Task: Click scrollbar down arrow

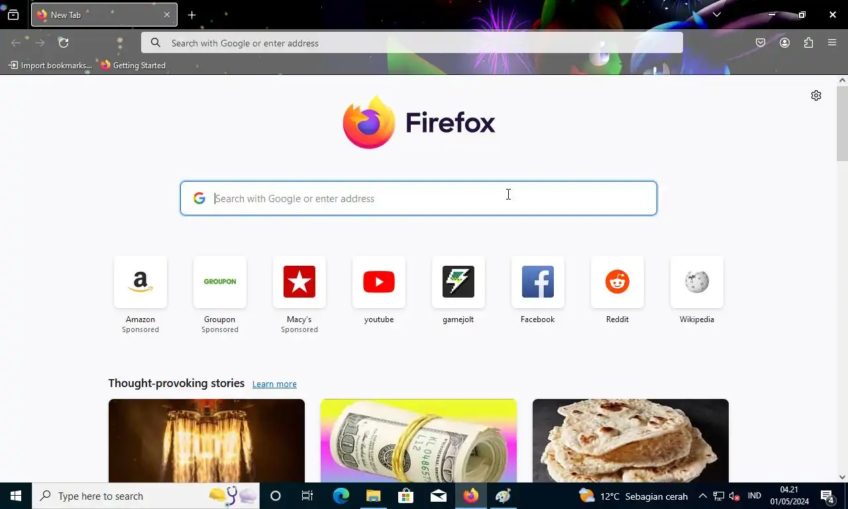Action: click(x=842, y=477)
